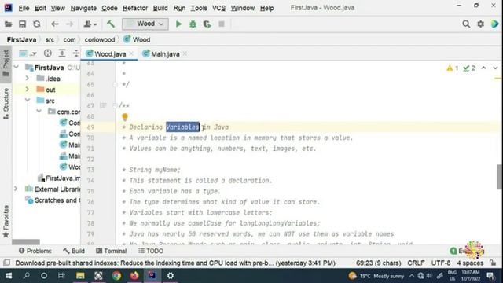The height and width of the screenshot is (283, 503).
Task: Click the read-only lock icon in status bar
Action: 493,263
